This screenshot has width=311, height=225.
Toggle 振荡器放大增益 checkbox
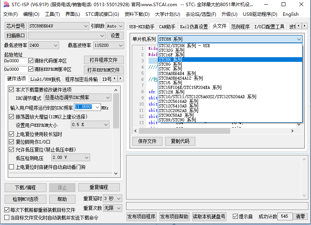pyautogui.click(x=11, y=117)
